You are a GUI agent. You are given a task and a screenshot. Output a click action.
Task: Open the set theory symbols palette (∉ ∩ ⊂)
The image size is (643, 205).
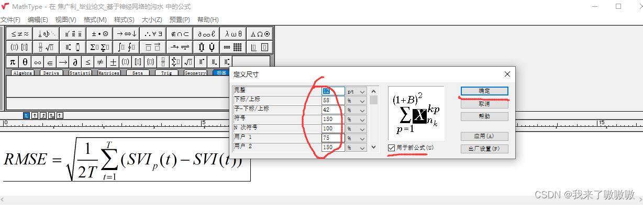point(180,34)
